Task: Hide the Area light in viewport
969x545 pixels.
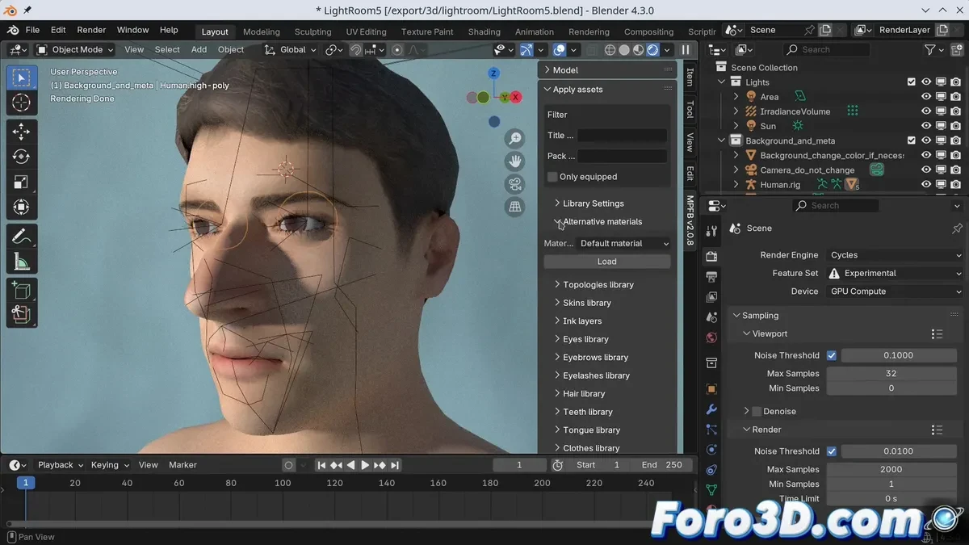Action: click(x=926, y=97)
